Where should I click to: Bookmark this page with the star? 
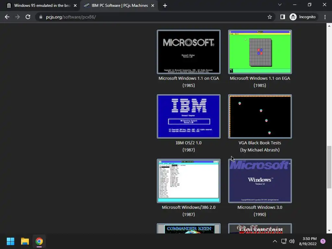tap(269, 17)
